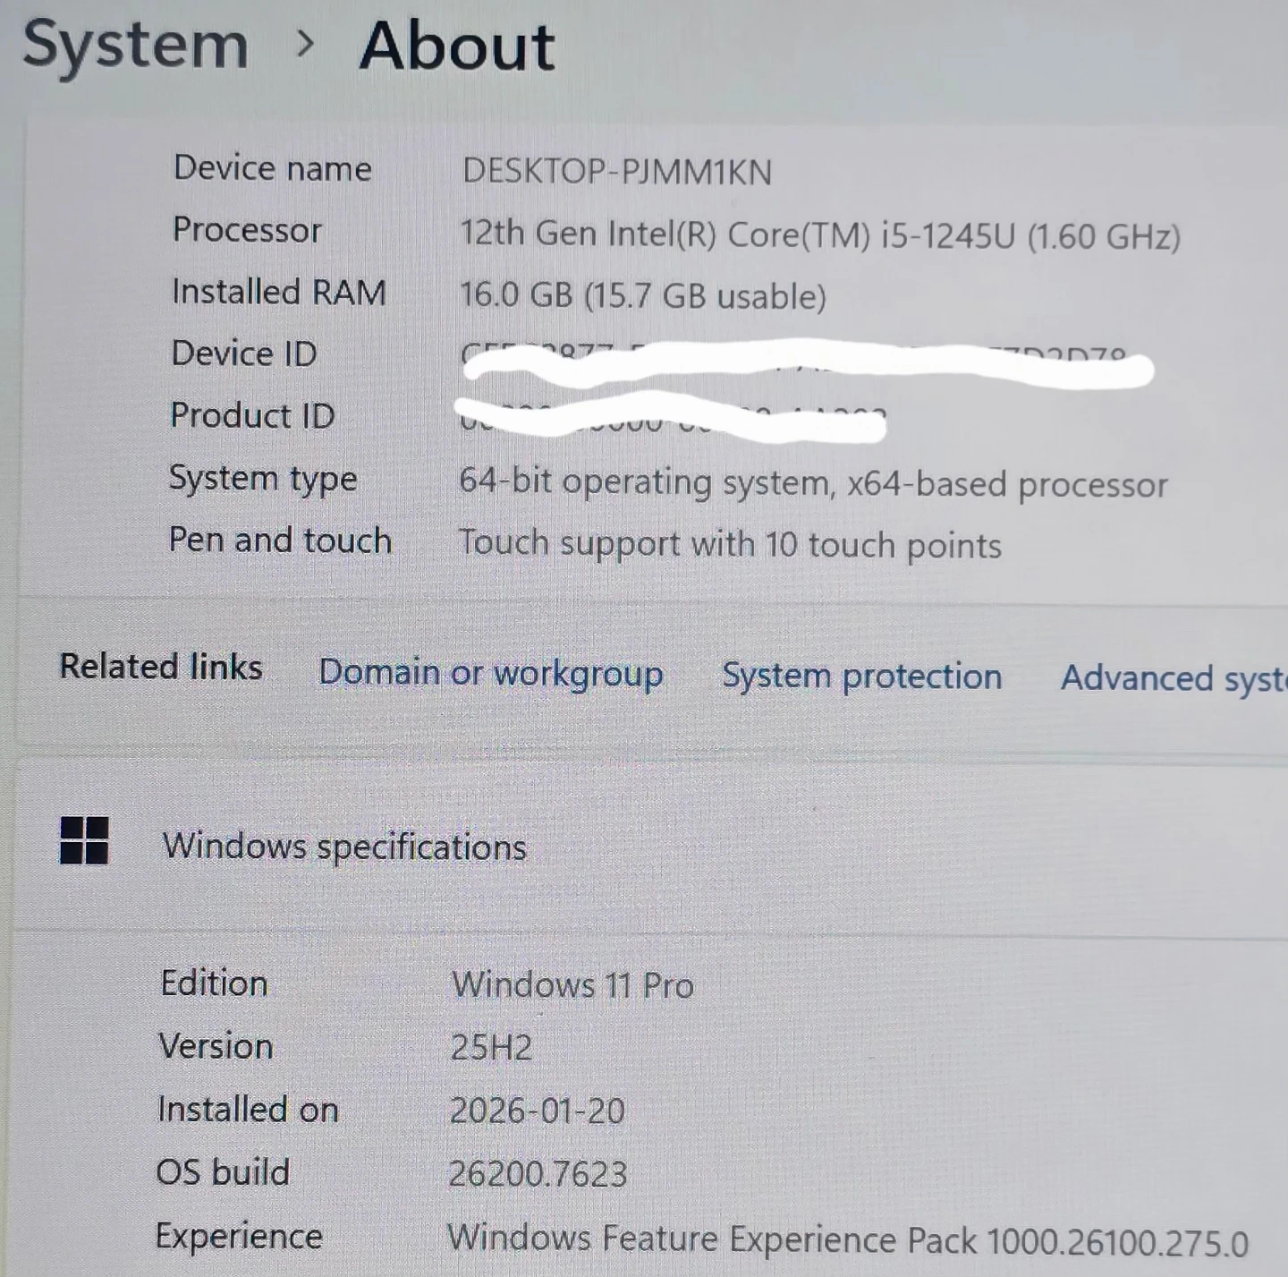Open the Advanced system settings link
Image resolution: width=1288 pixels, height=1277 pixels.
pos(1173,678)
